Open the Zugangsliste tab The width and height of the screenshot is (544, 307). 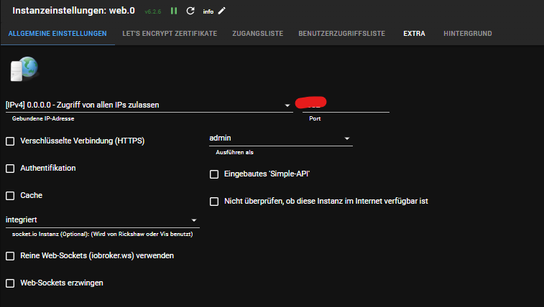[257, 34]
